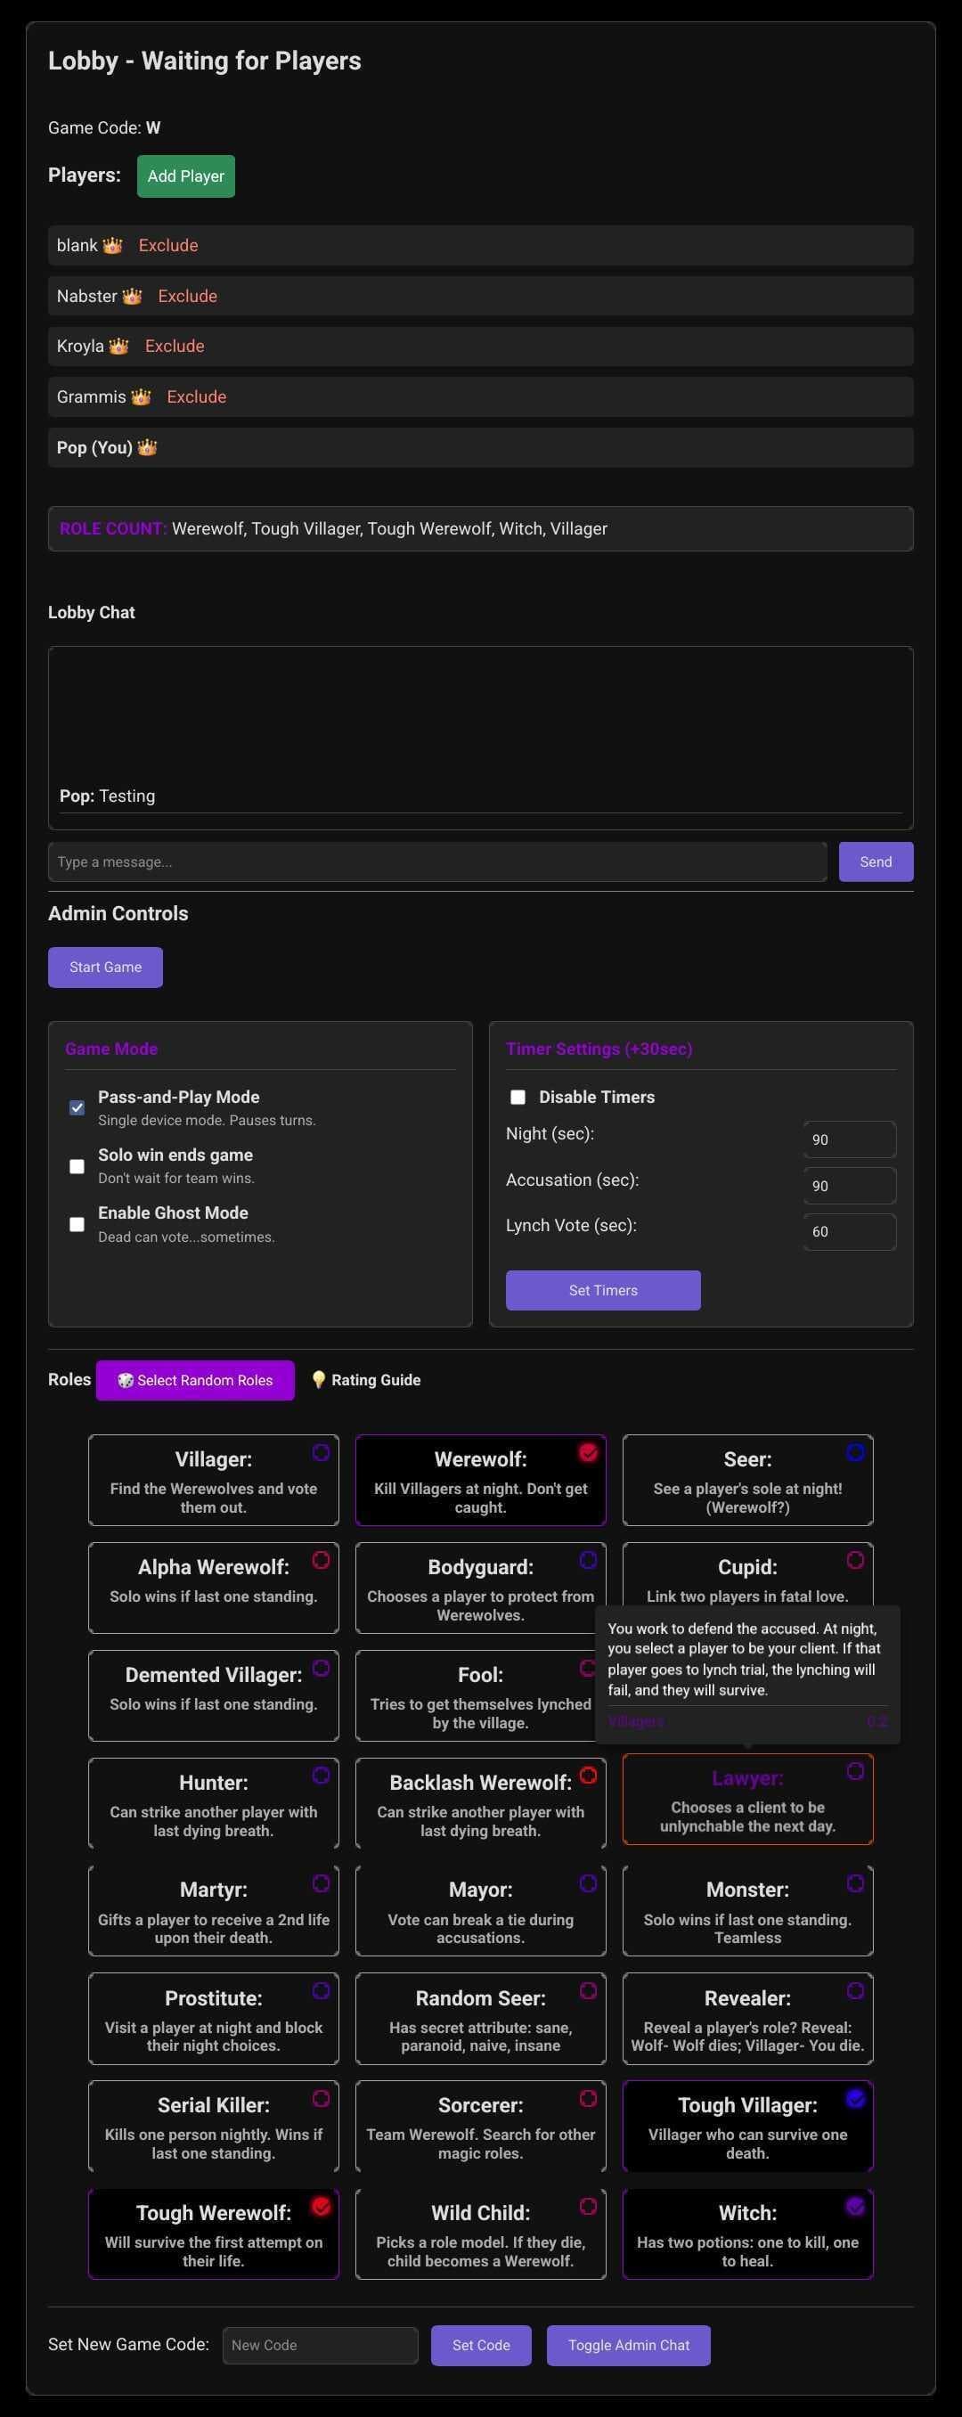Viewport: 962px width, 2417px height.
Task: Select the Lawyer role circle
Action: click(x=855, y=1771)
